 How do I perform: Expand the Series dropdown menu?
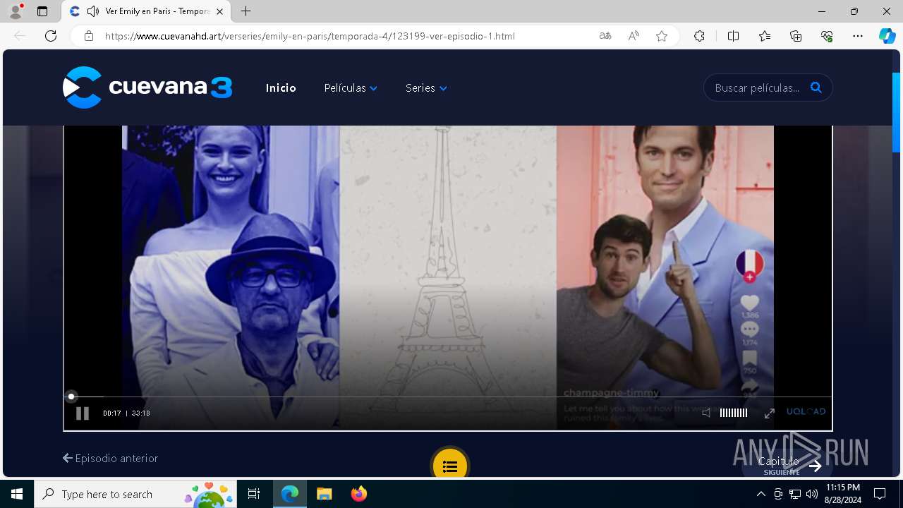tap(426, 88)
